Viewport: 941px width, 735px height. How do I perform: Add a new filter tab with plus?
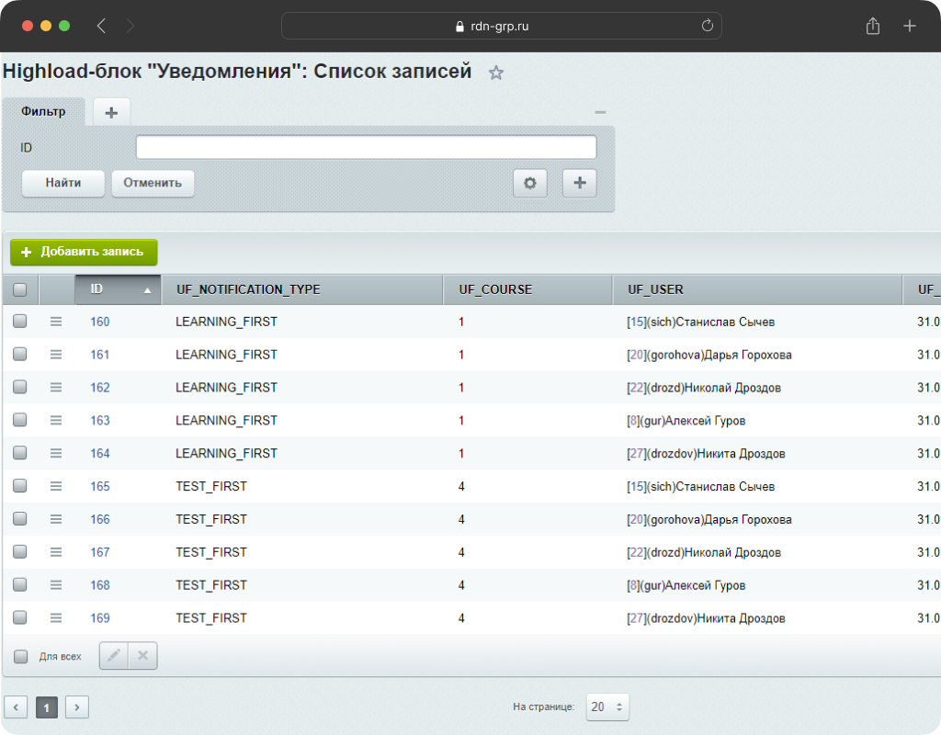pyautogui.click(x=111, y=112)
